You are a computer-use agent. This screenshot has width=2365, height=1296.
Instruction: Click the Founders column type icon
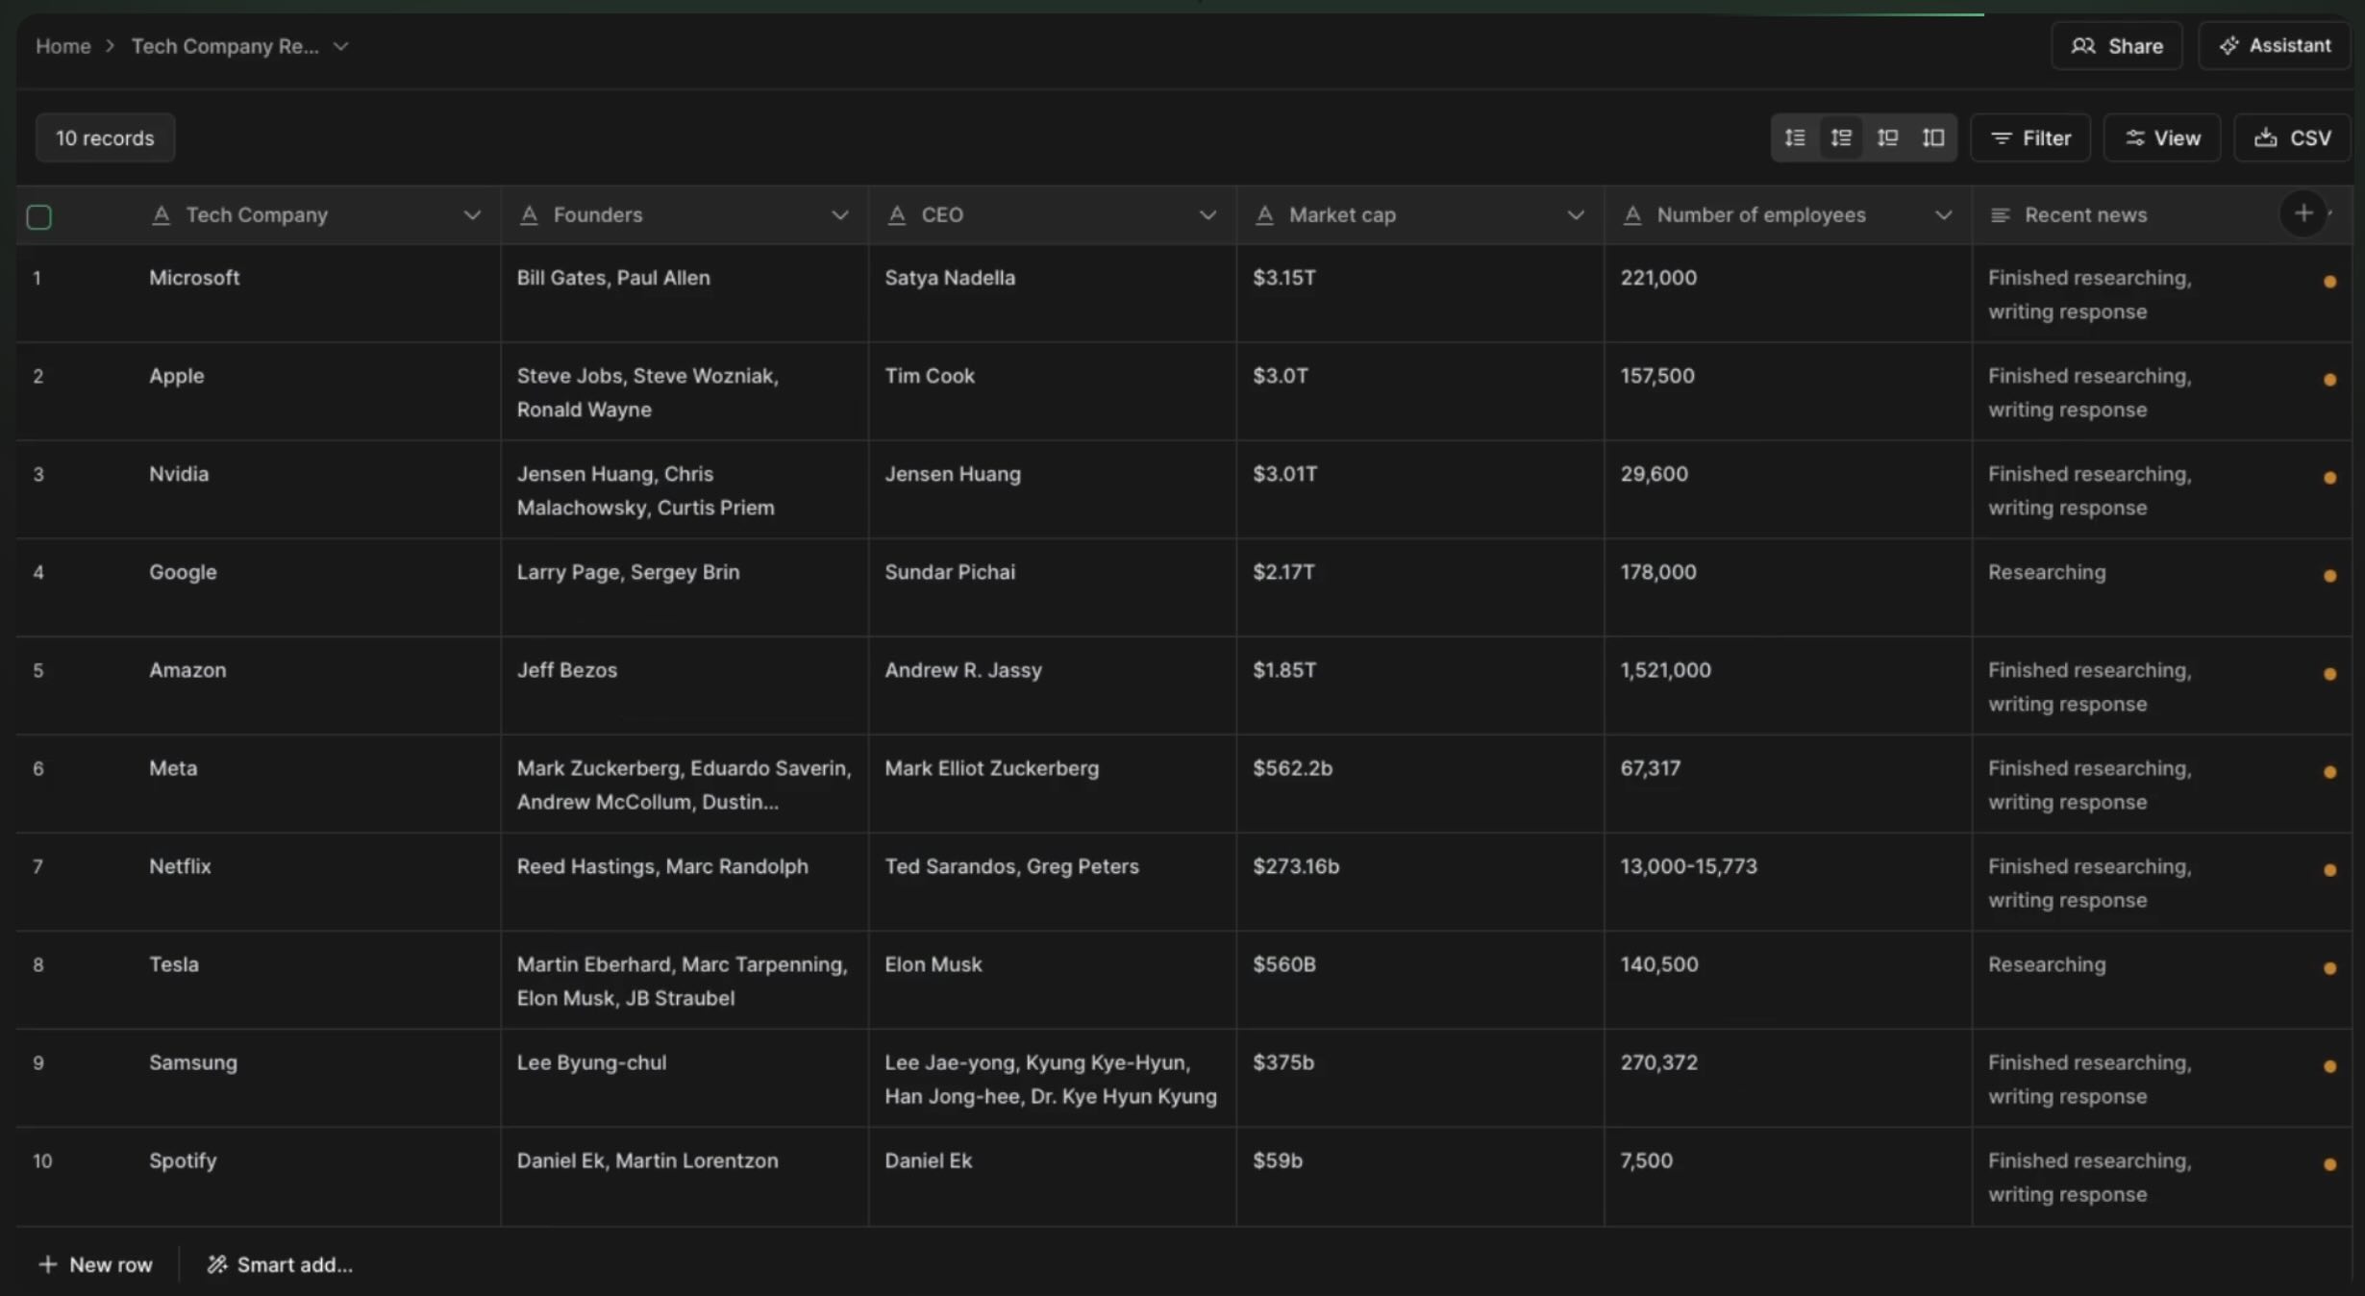[529, 215]
